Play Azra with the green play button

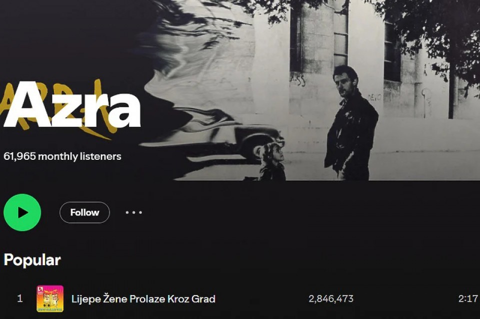click(x=22, y=212)
